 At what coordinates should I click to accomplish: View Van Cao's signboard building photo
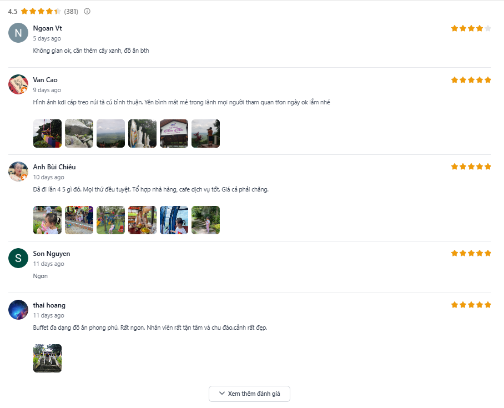click(x=174, y=133)
